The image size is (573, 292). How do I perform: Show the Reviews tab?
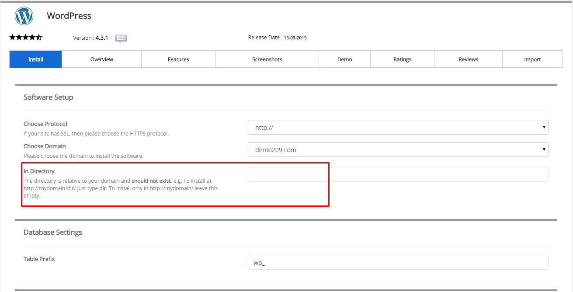tap(469, 59)
